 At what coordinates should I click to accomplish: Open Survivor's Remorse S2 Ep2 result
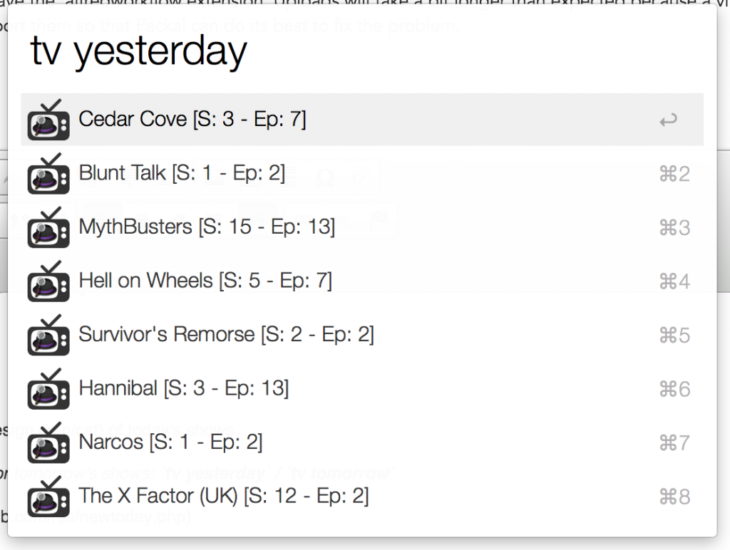[226, 334]
